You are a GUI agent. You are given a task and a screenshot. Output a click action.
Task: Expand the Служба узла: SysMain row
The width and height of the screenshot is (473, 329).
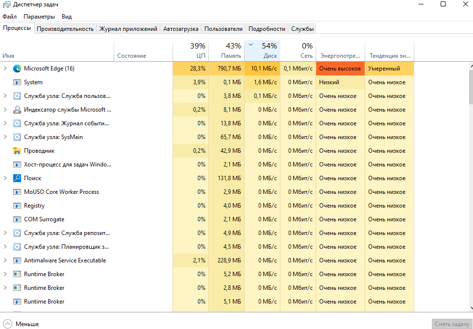(x=5, y=137)
